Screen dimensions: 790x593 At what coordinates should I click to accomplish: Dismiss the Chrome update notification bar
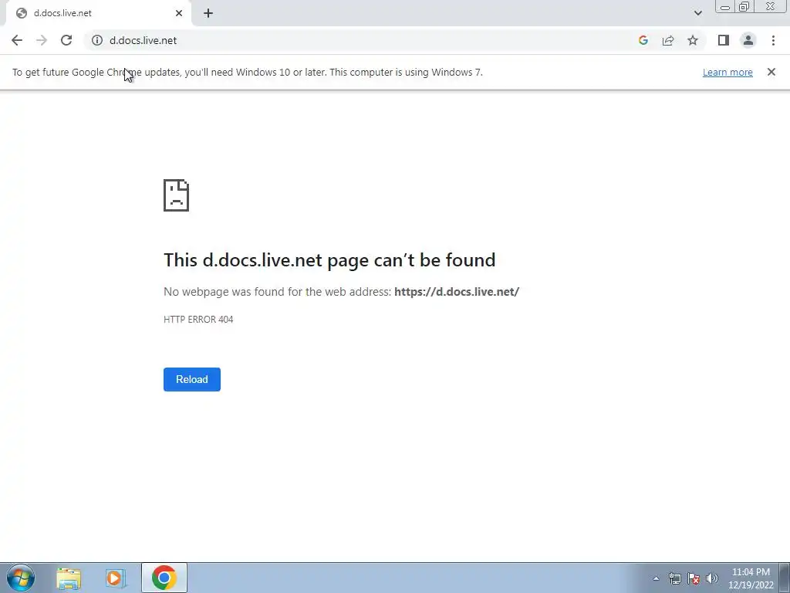click(771, 72)
